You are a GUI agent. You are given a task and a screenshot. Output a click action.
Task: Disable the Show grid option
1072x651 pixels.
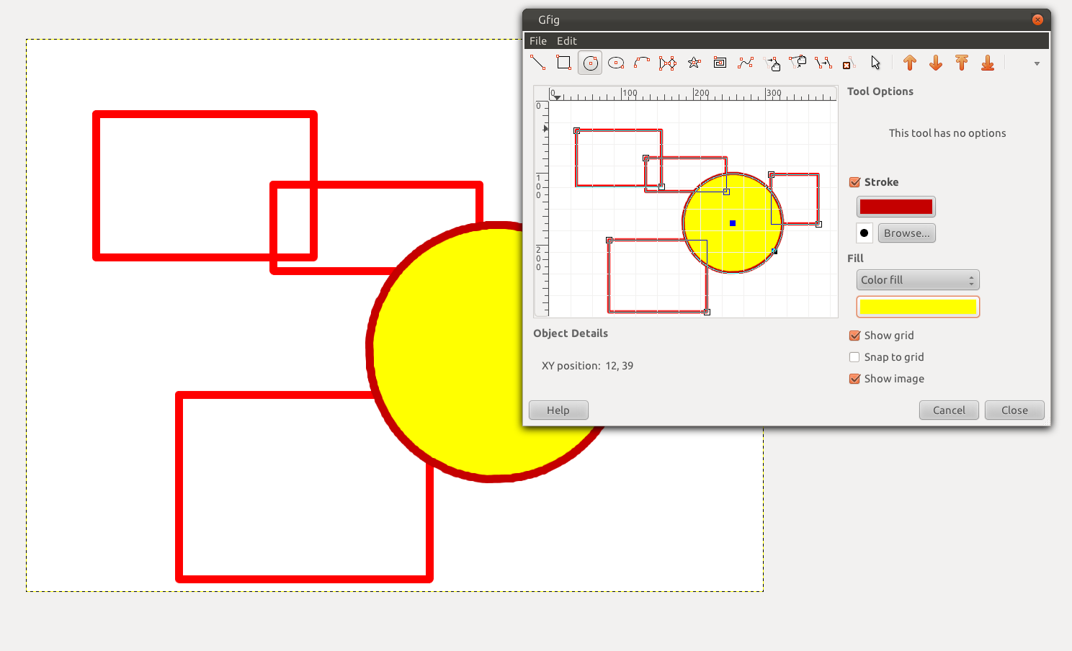pyautogui.click(x=854, y=335)
